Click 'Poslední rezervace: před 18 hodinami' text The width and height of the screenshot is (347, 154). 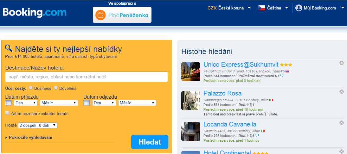(234, 109)
